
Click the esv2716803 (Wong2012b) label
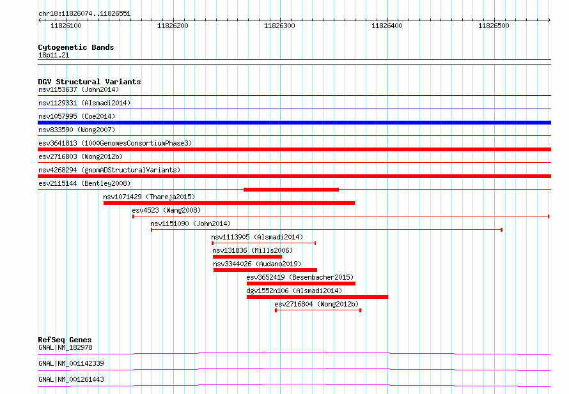81,156
